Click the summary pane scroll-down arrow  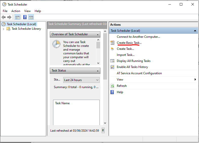105,123
